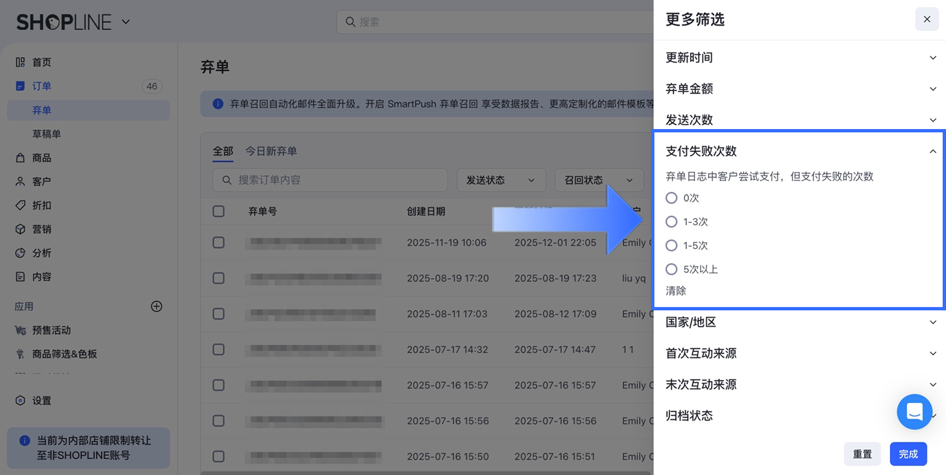Click the 分析 analytics chart icon
946x475 pixels.
tap(20, 253)
